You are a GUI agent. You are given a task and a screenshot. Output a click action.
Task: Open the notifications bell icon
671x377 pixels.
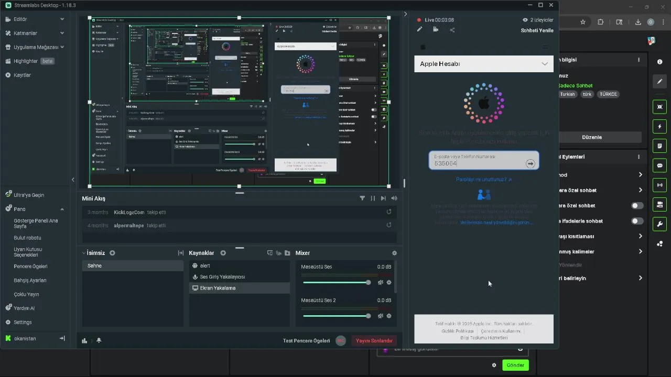(99, 340)
